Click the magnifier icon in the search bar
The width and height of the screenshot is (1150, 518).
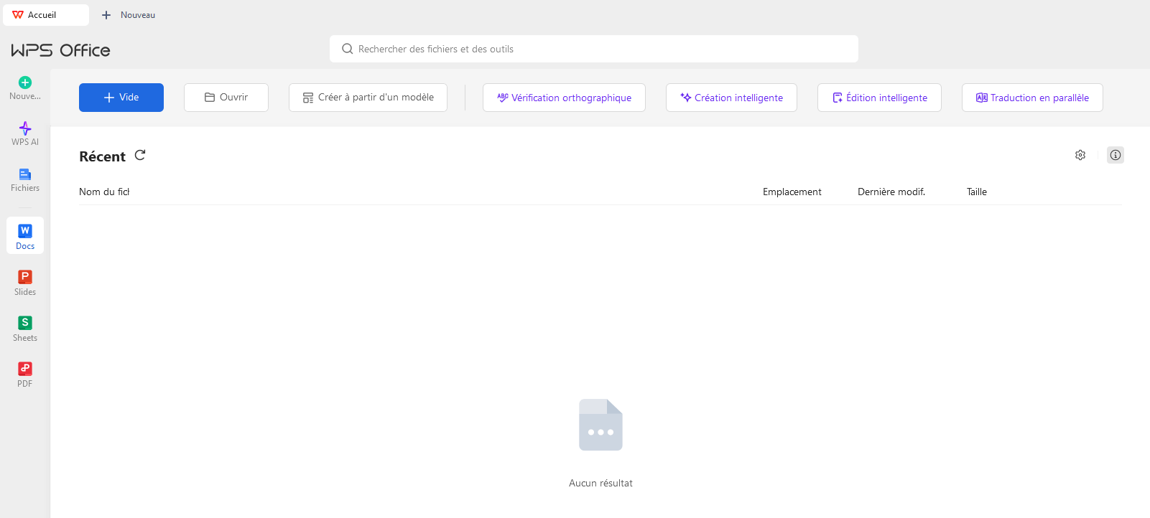pyautogui.click(x=348, y=49)
